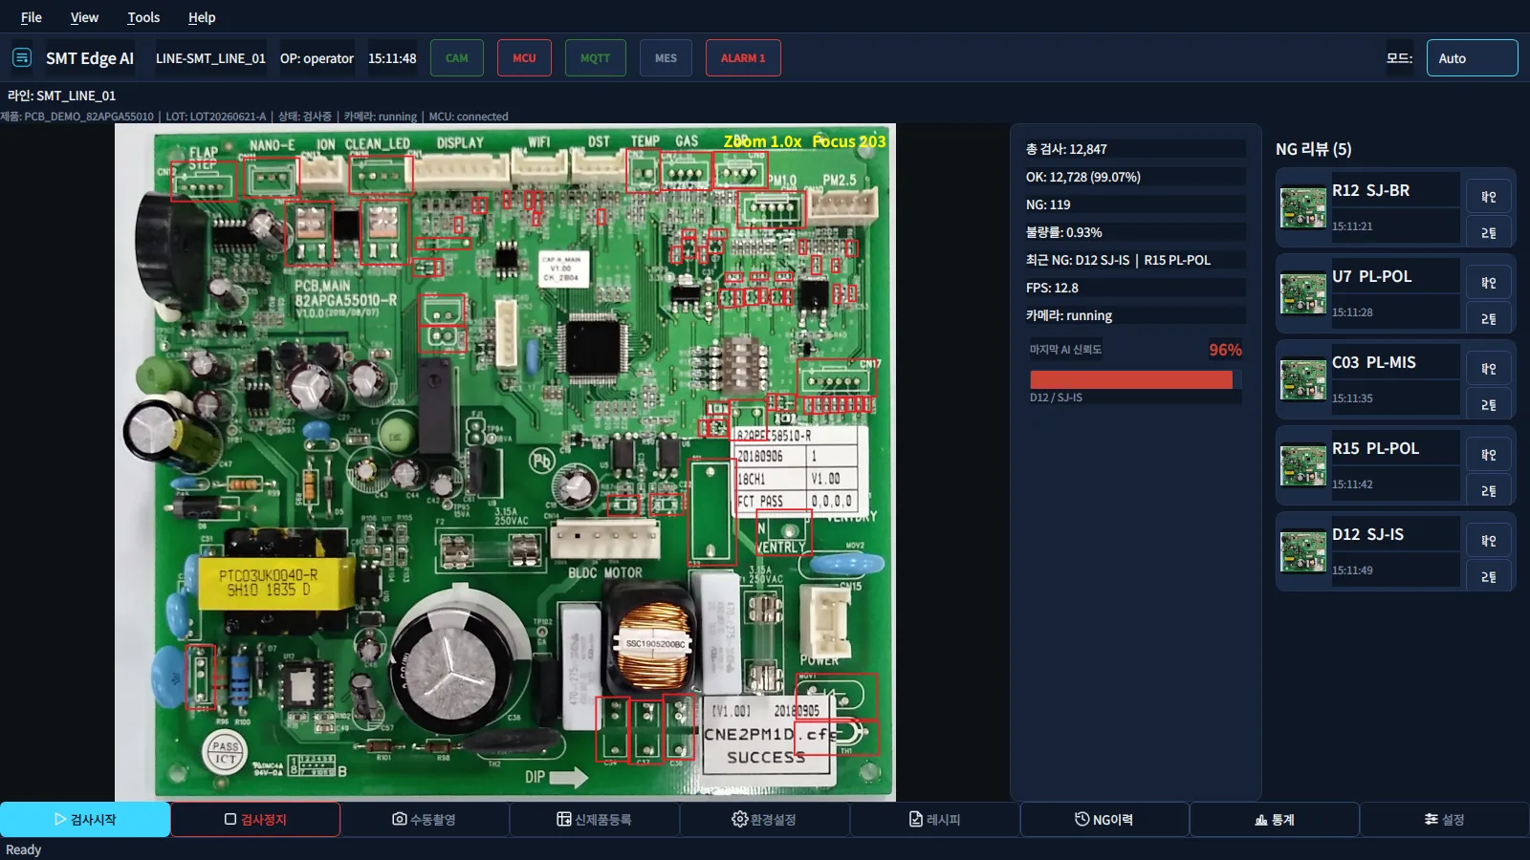Click the Zoom 1.0x Focus 203 overlay text
Screen dimensions: 1530x860
(804, 141)
